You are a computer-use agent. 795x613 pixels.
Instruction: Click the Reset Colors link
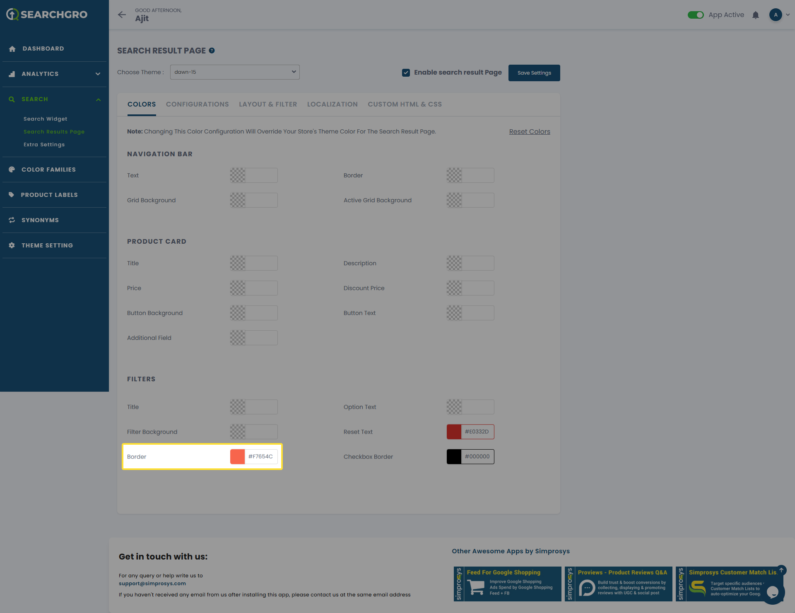coord(529,132)
